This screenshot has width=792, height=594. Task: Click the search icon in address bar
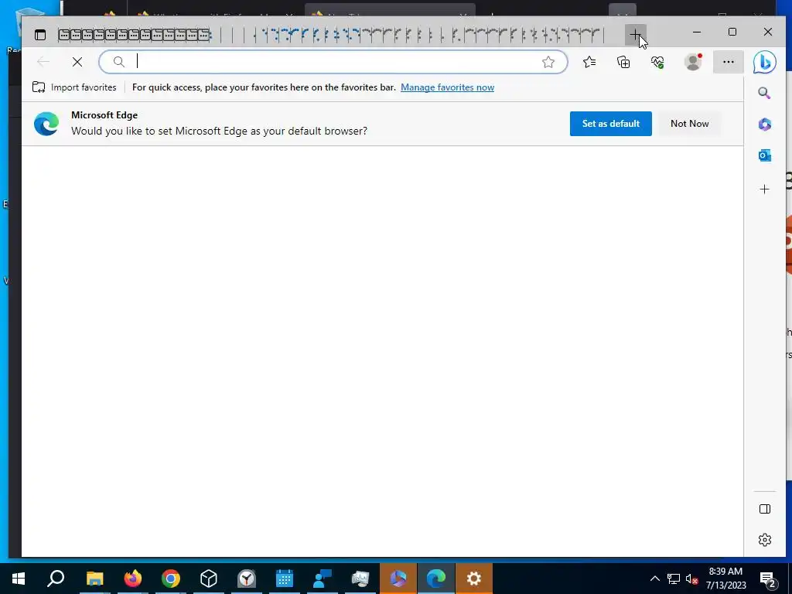pyautogui.click(x=118, y=62)
